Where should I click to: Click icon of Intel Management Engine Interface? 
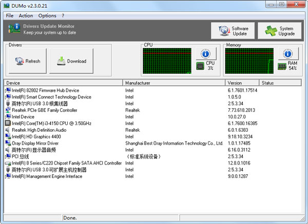click(8, 176)
